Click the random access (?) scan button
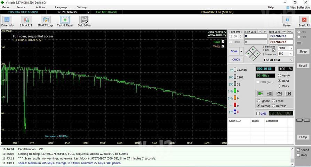Image resolution: width=311 pixels, height=167 pixels. coord(279,94)
